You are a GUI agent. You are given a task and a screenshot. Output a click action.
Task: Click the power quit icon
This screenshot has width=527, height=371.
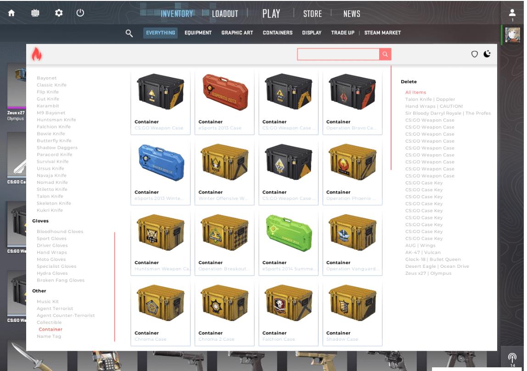[x=80, y=13]
